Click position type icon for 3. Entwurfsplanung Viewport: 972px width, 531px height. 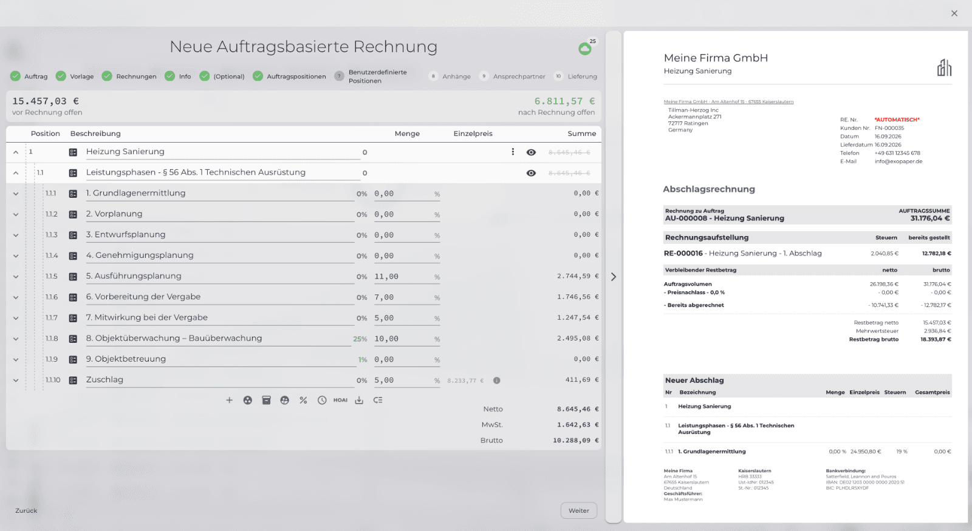[x=73, y=235]
